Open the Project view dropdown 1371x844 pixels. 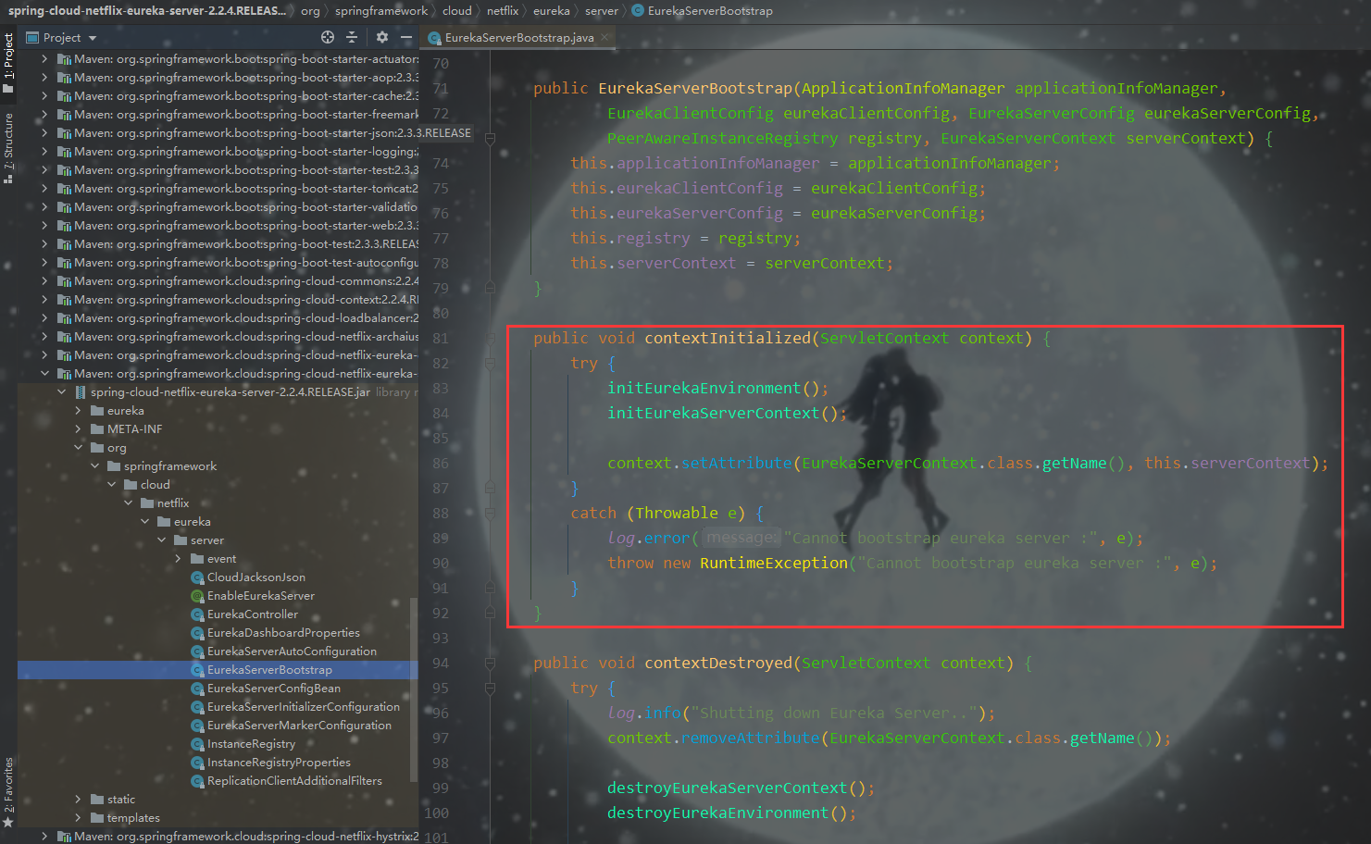click(93, 38)
